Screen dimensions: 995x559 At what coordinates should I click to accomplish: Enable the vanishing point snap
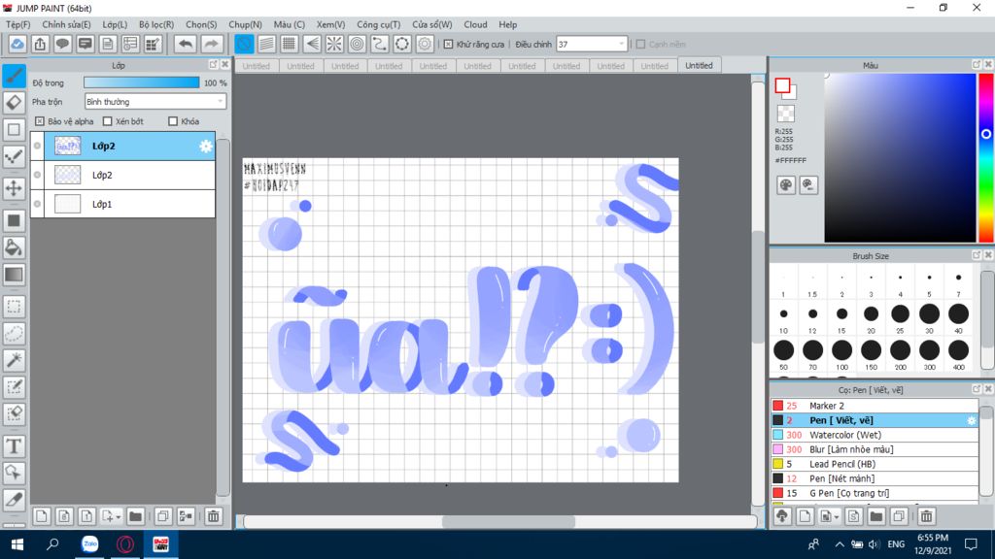click(312, 44)
